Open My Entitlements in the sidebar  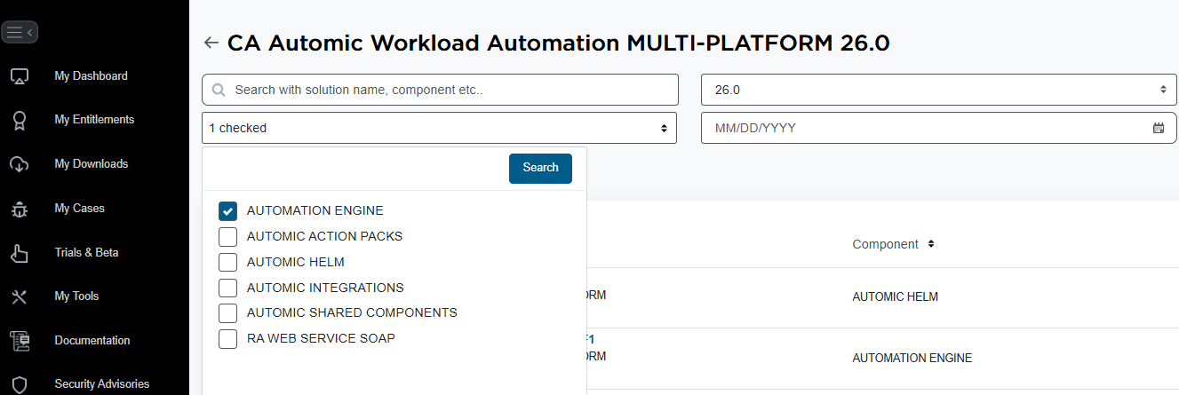click(x=94, y=120)
